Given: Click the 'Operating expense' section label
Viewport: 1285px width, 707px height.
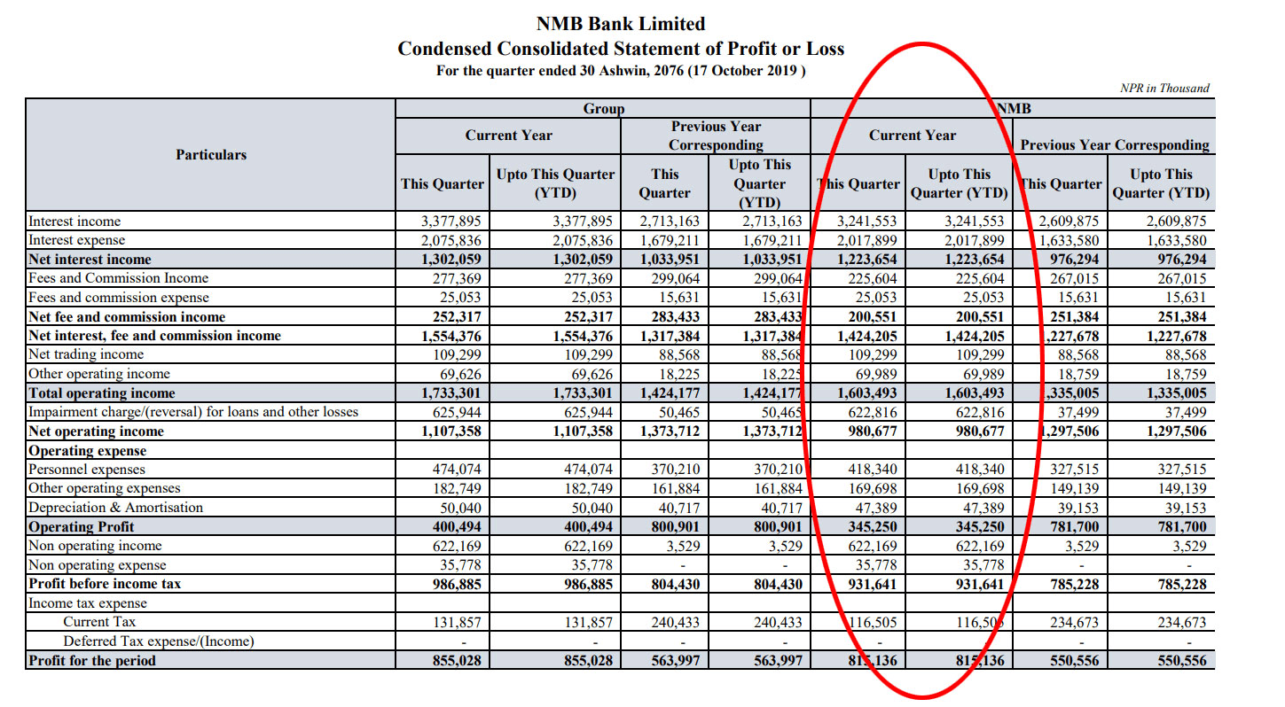Looking at the screenshot, I should pyautogui.click(x=87, y=450).
